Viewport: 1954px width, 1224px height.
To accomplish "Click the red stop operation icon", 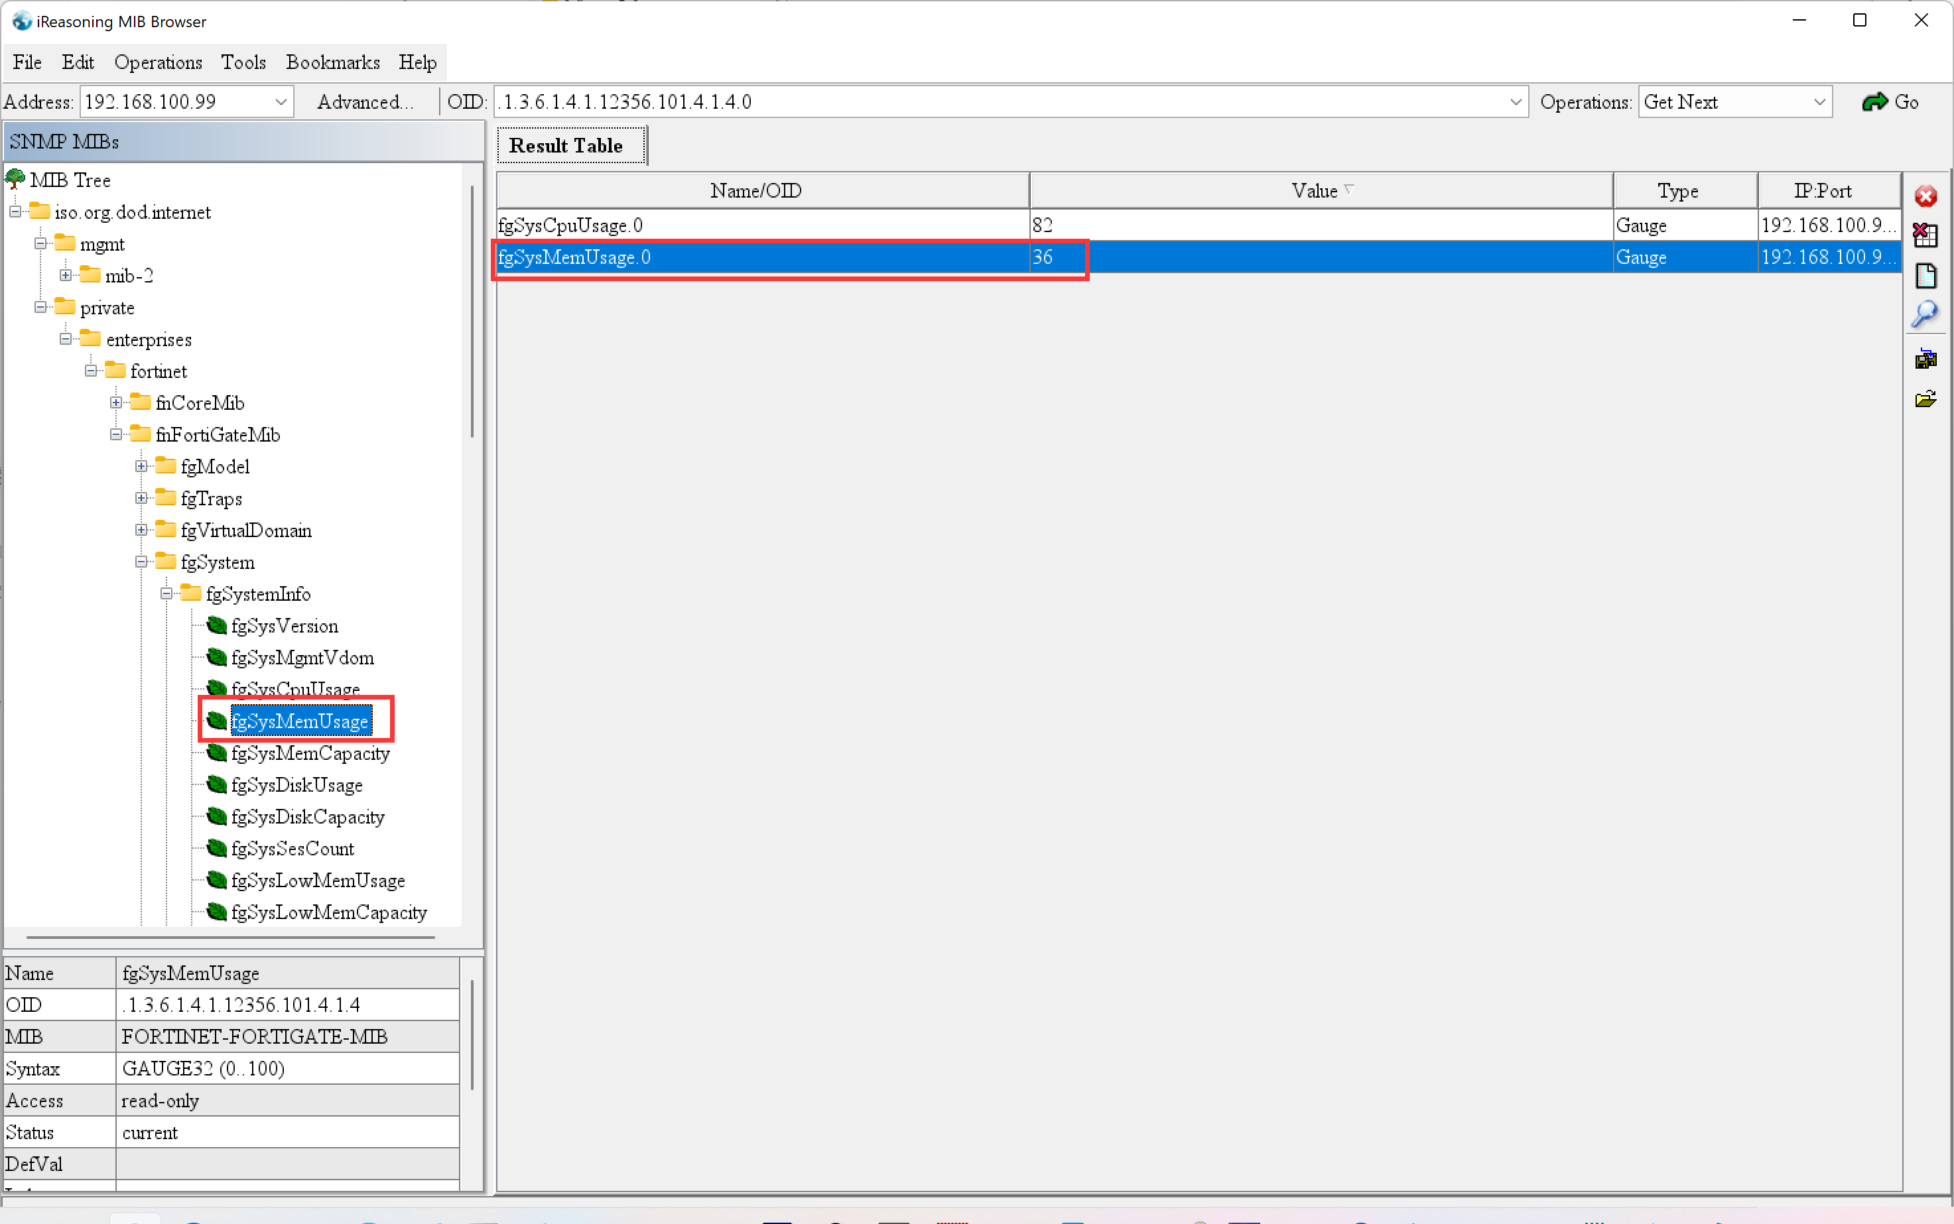I will pos(1925,197).
